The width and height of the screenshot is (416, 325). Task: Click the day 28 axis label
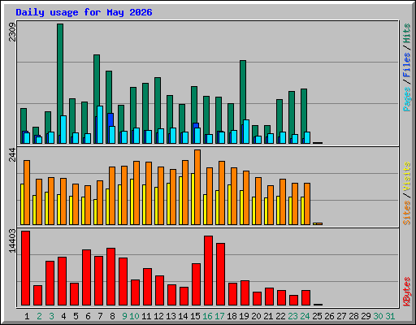353,316
